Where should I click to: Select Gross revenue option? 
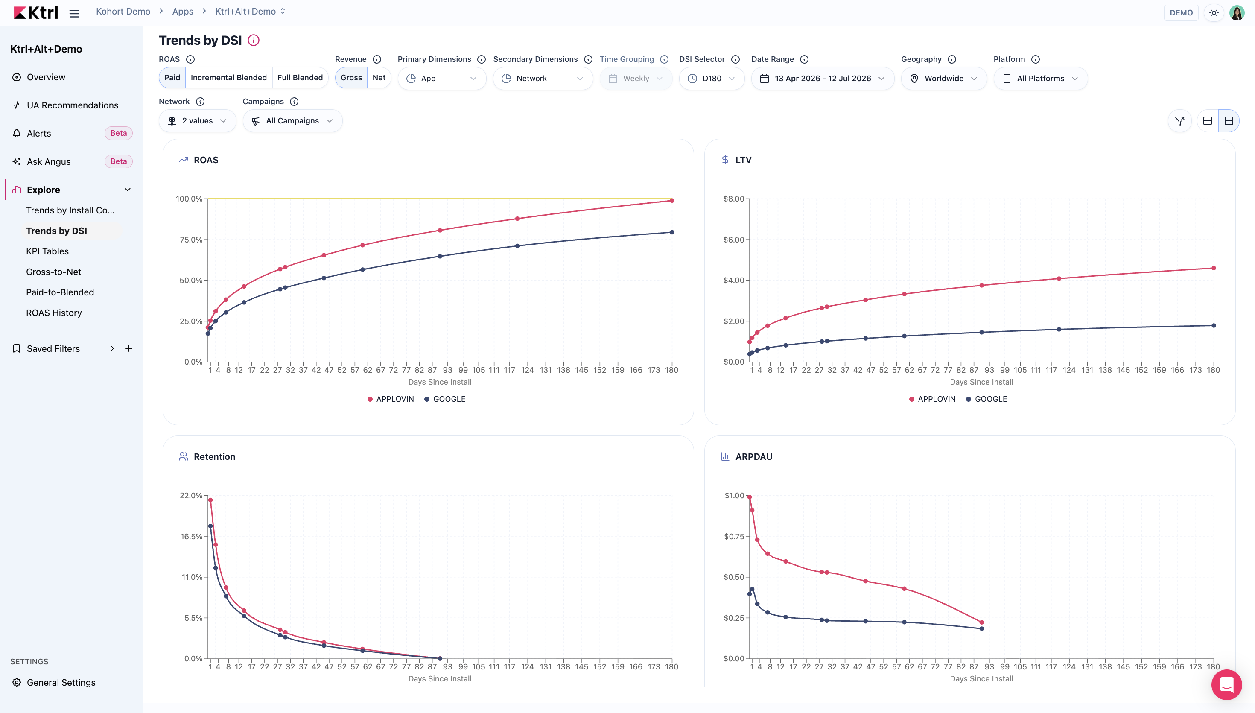351,78
